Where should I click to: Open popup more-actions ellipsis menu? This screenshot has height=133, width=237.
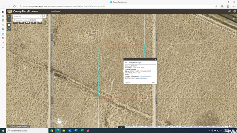pos(153,82)
